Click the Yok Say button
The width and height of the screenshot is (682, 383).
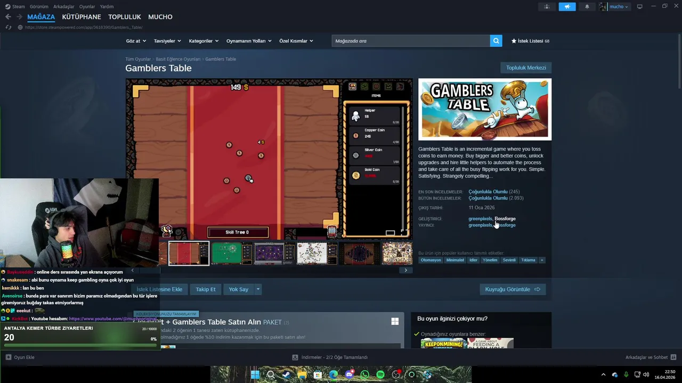point(239,289)
